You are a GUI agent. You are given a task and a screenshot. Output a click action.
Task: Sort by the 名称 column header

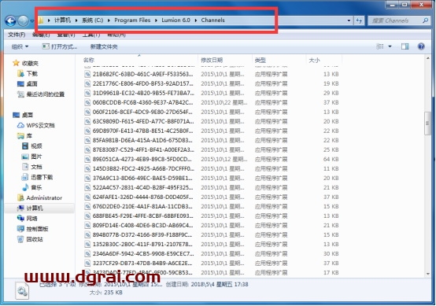point(140,60)
